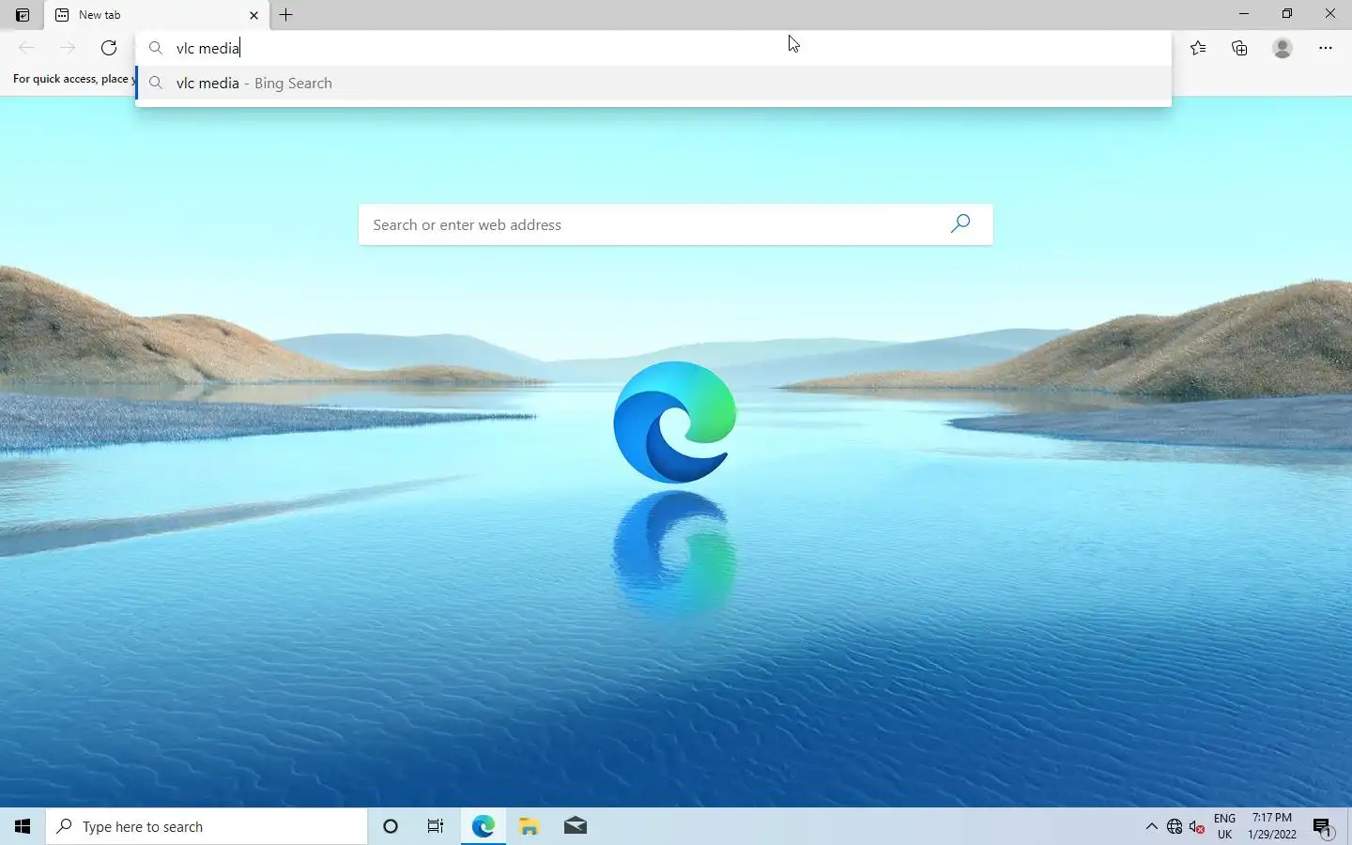This screenshot has height=845, width=1352.
Task: Open Settings and more ellipsis menu
Action: point(1326,48)
